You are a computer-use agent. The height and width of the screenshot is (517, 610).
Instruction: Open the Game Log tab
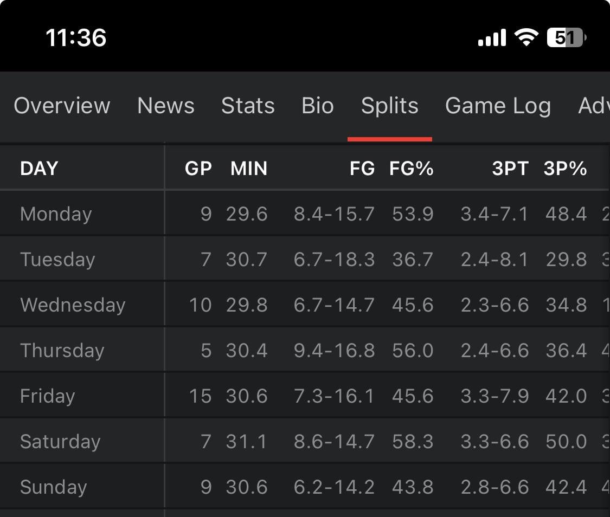click(x=498, y=106)
